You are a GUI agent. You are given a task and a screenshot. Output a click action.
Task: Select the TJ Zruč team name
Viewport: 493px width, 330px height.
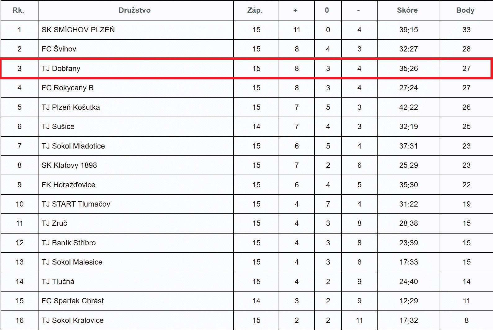54,223
